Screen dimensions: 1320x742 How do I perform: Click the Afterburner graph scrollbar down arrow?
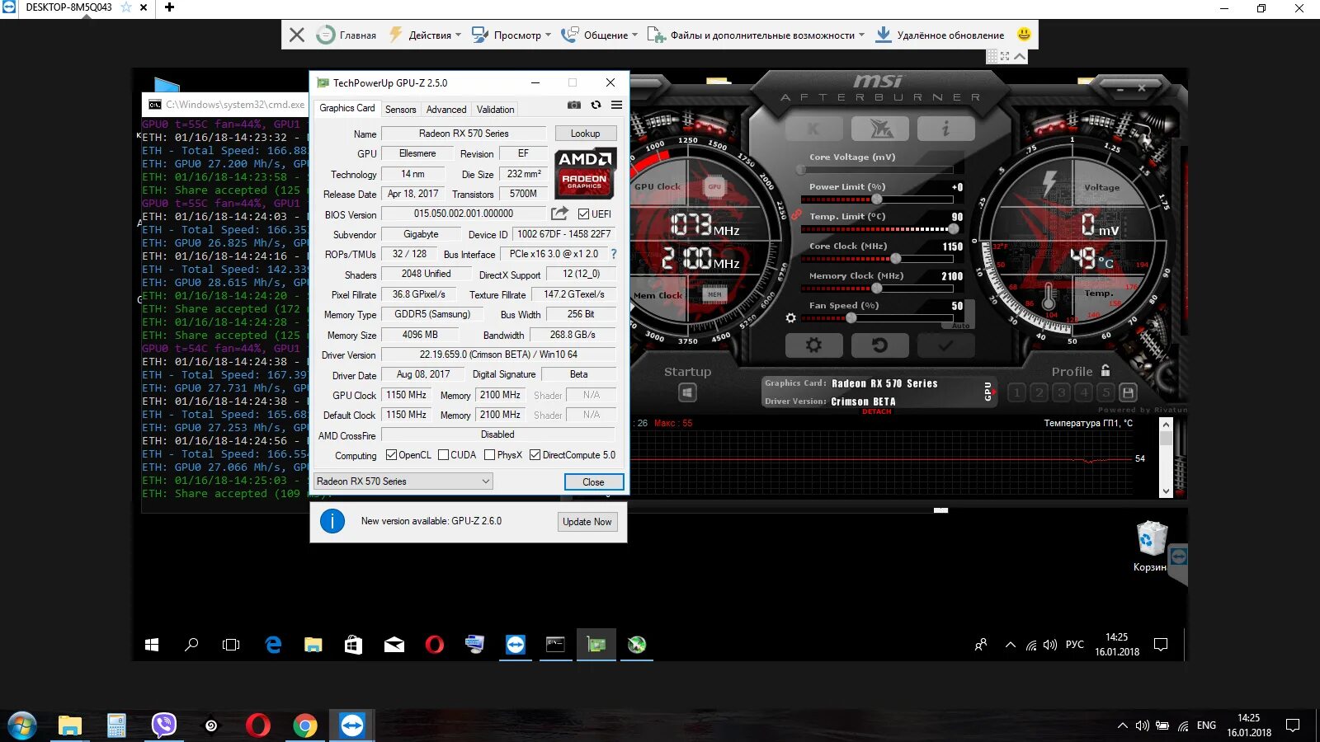point(1166,491)
